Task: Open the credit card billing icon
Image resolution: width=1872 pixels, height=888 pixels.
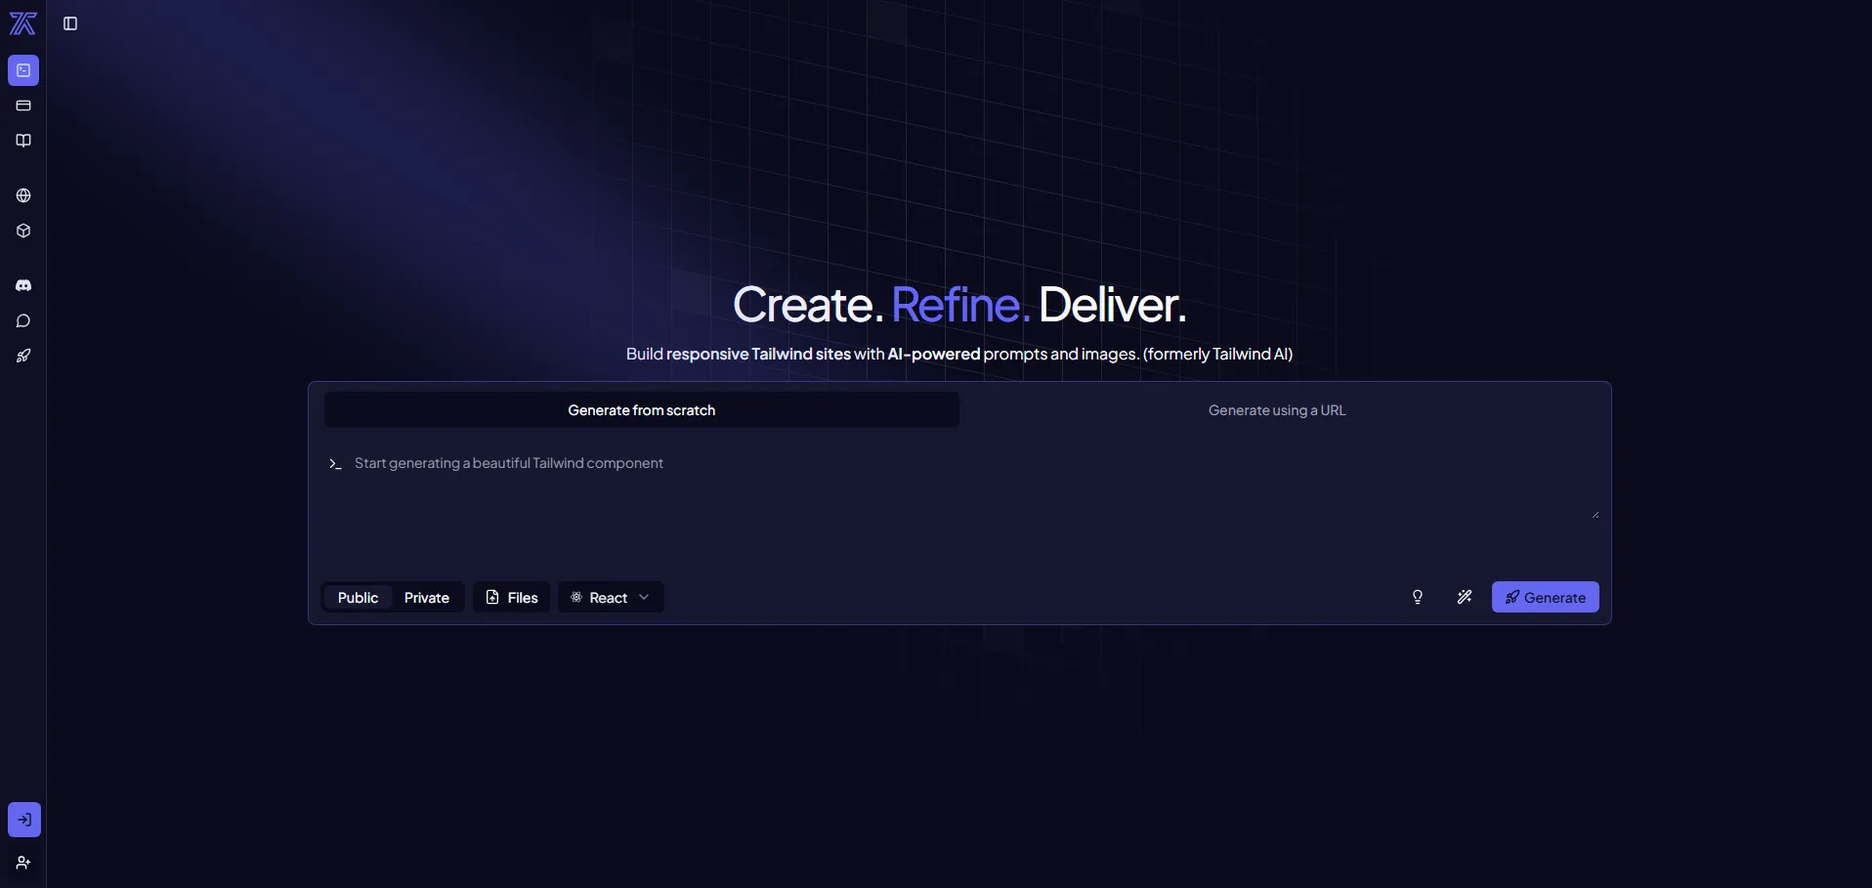Action: coord(23,106)
